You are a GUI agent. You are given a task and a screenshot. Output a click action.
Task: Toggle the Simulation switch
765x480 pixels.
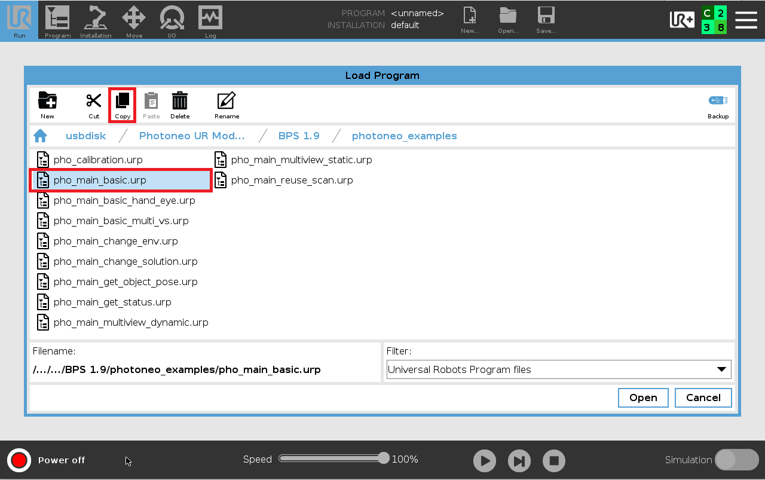coord(737,460)
